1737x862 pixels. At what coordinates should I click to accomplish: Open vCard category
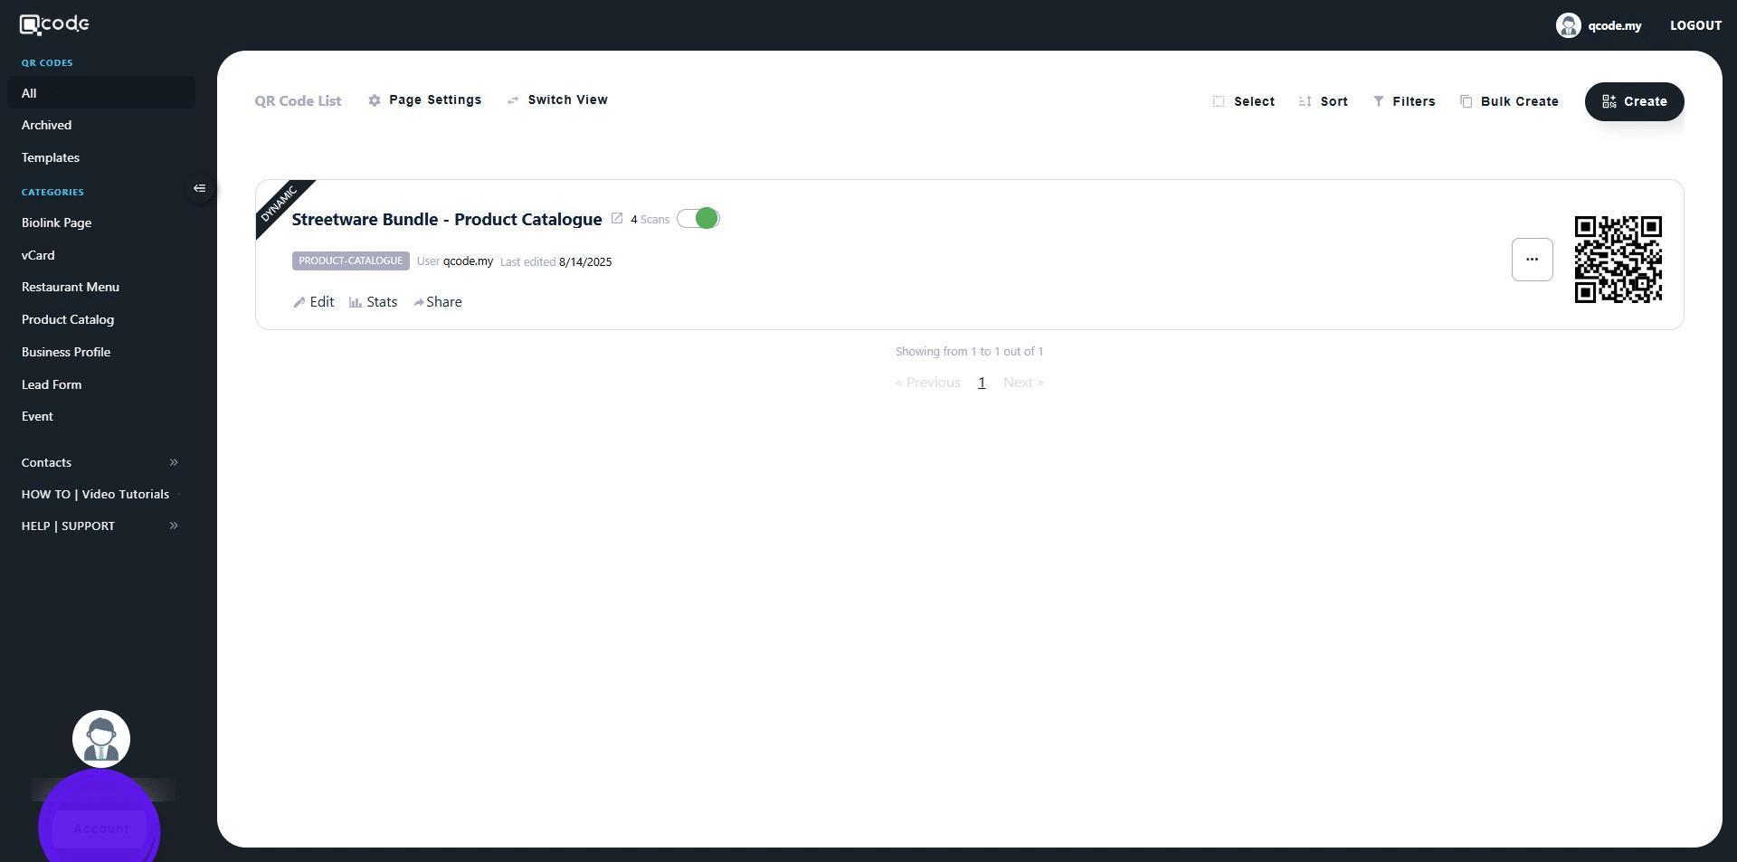point(38,256)
